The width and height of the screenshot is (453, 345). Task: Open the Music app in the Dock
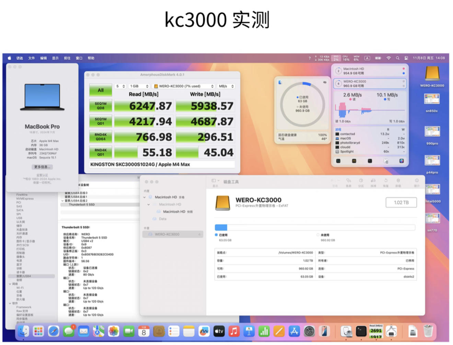234,331
